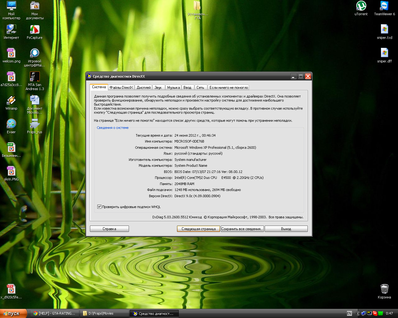Click the Следующая страница button
Screen dimensions: 398x318
[x=198, y=229]
